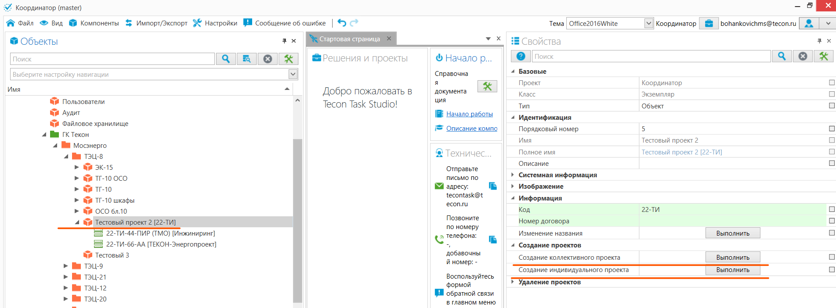Open the Начало работы link

tap(469, 114)
